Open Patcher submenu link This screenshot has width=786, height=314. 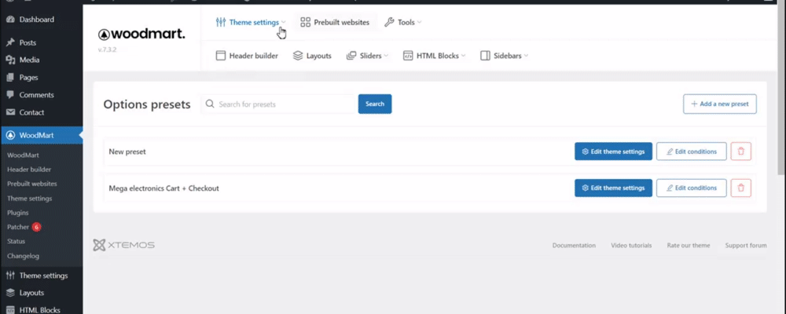pos(18,227)
